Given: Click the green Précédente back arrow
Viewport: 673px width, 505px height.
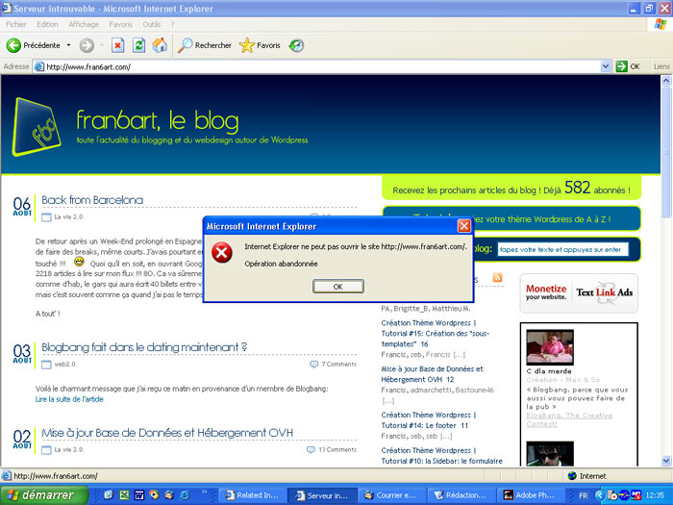Looking at the screenshot, I should coord(13,45).
